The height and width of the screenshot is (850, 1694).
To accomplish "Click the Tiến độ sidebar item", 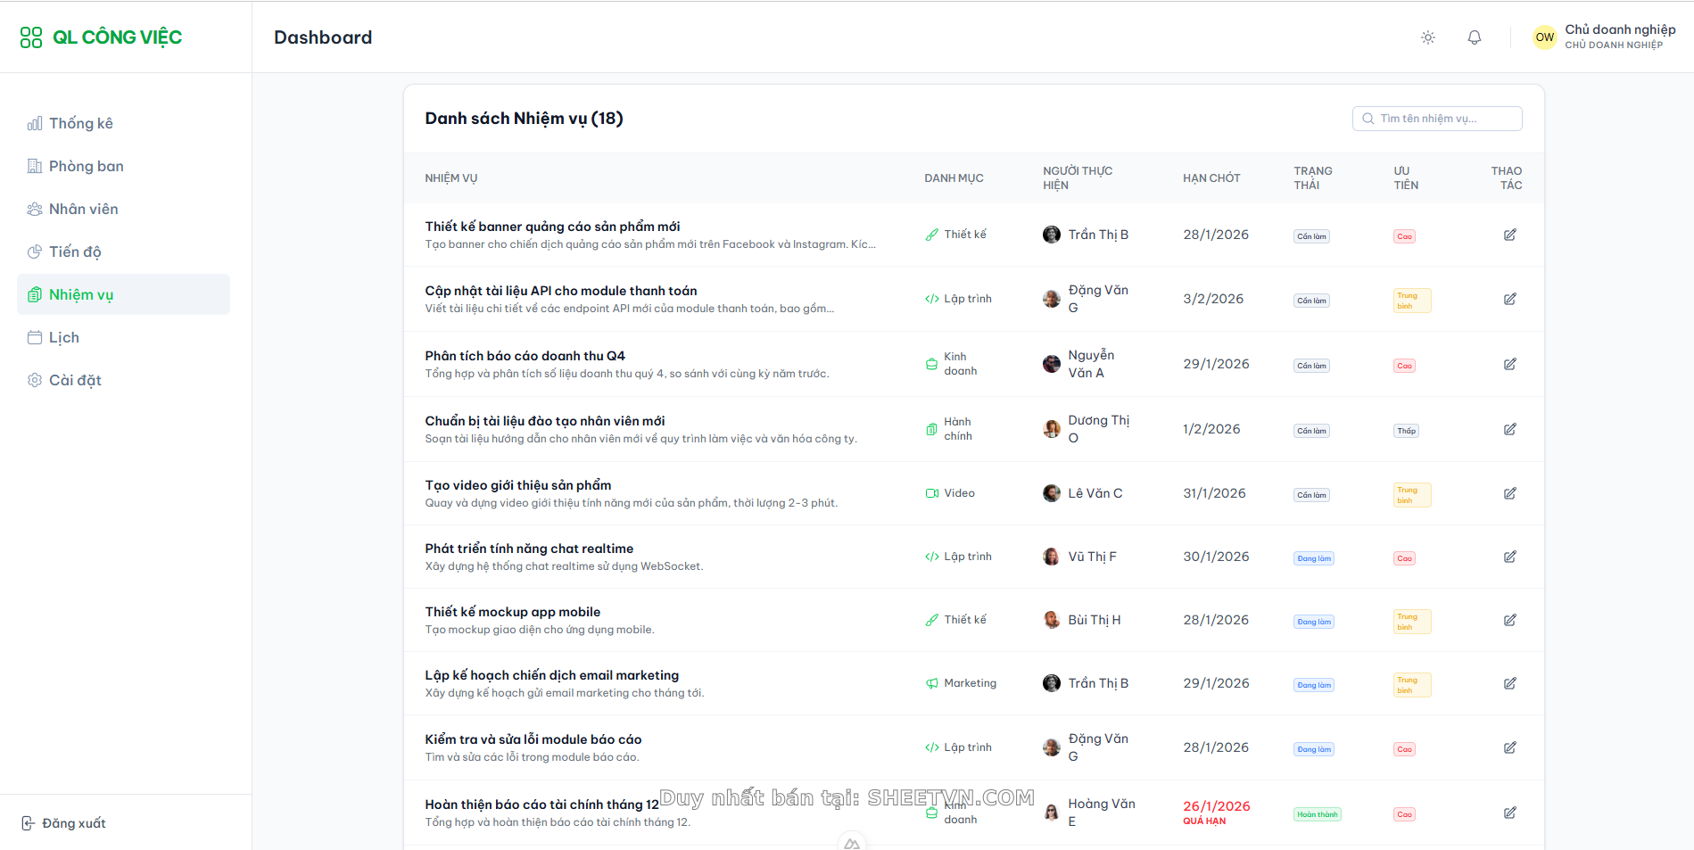I will [75, 252].
